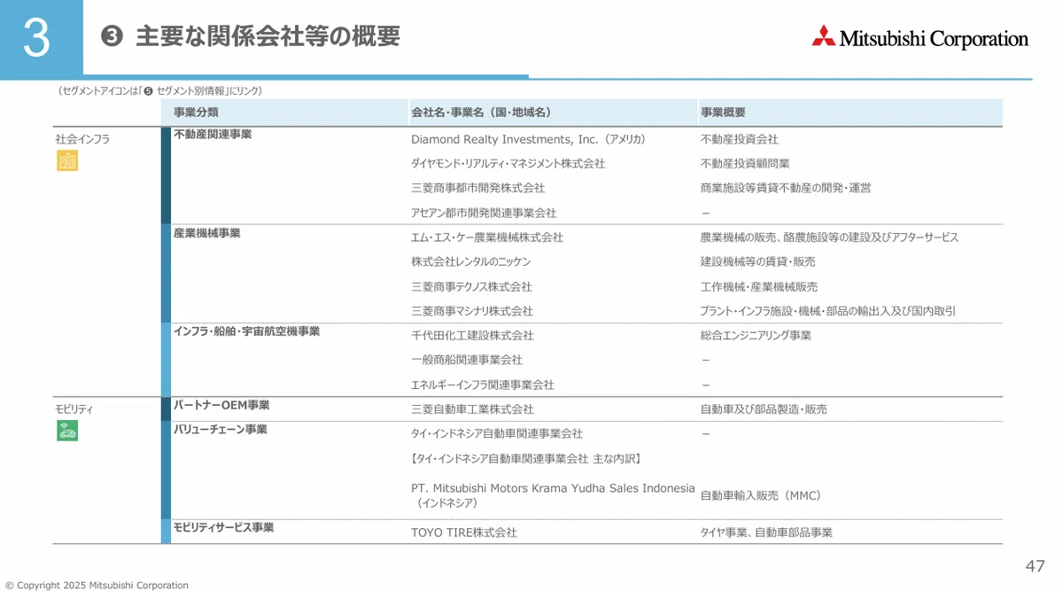Click 自動車及び部品製造・販売 description
The height and width of the screenshot is (591, 1063).
764,409
